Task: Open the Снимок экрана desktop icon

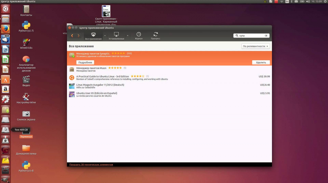Action: click(26, 116)
